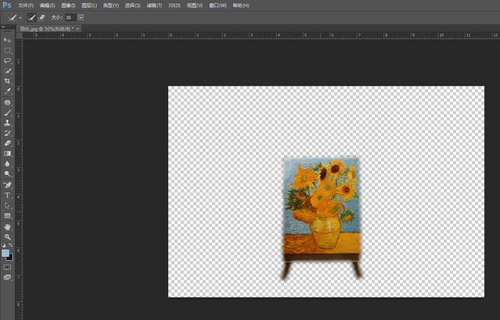Click the foreground color swatch

point(6,253)
